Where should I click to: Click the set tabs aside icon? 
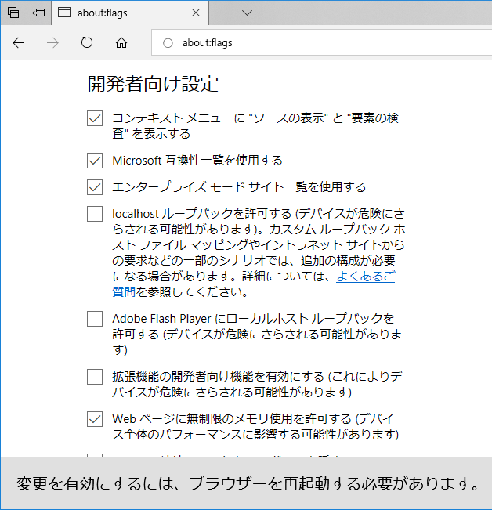pyautogui.click(x=38, y=13)
